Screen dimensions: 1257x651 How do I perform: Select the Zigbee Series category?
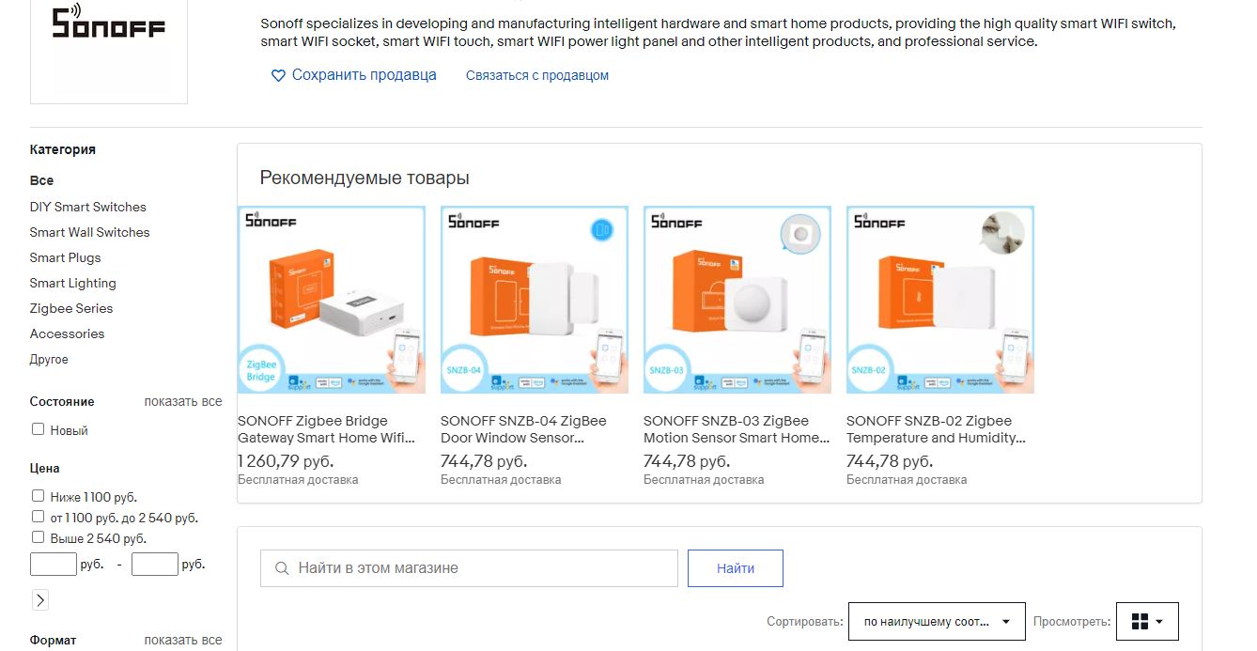point(71,308)
